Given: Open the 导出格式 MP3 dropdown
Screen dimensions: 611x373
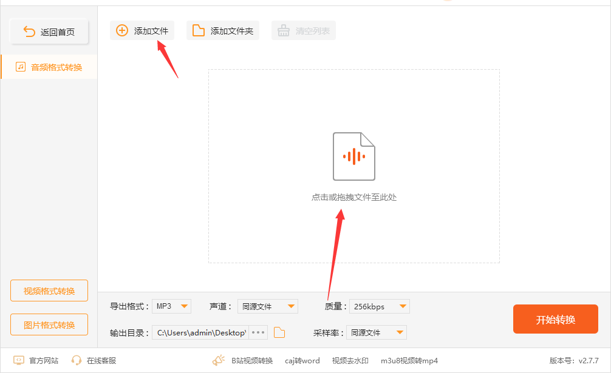Looking at the screenshot, I should click(x=171, y=306).
